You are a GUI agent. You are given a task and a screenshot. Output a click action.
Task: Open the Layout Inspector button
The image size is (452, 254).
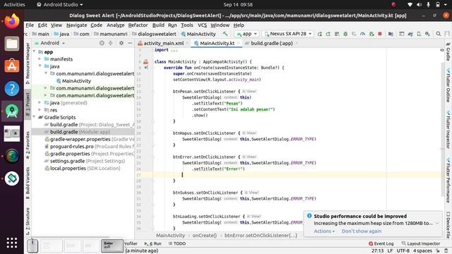coord(421,243)
